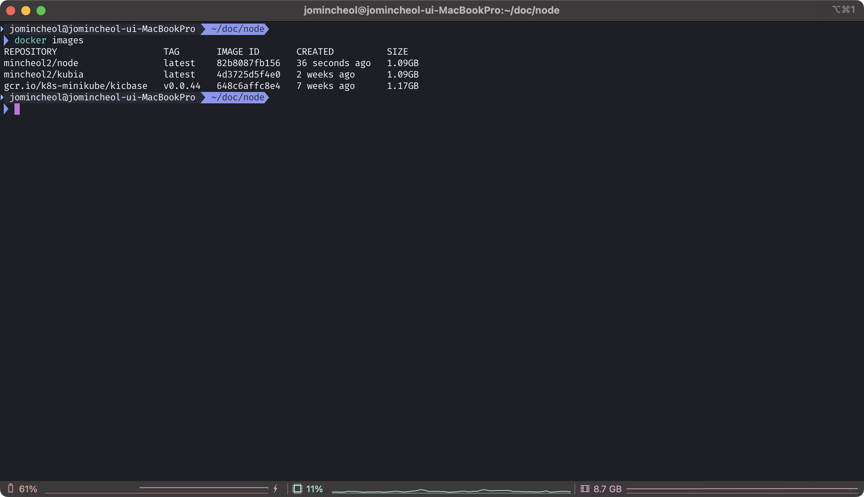Click the CPU chip icon
The height and width of the screenshot is (497, 864).
coord(297,489)
